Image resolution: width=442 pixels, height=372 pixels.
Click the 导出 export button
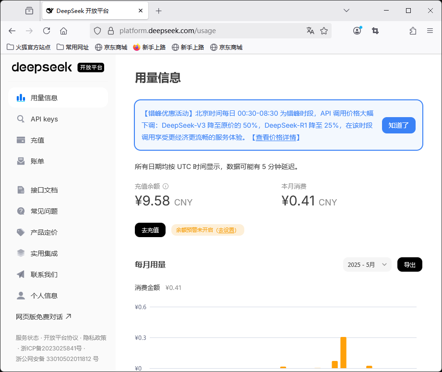[x=409, y=264]
